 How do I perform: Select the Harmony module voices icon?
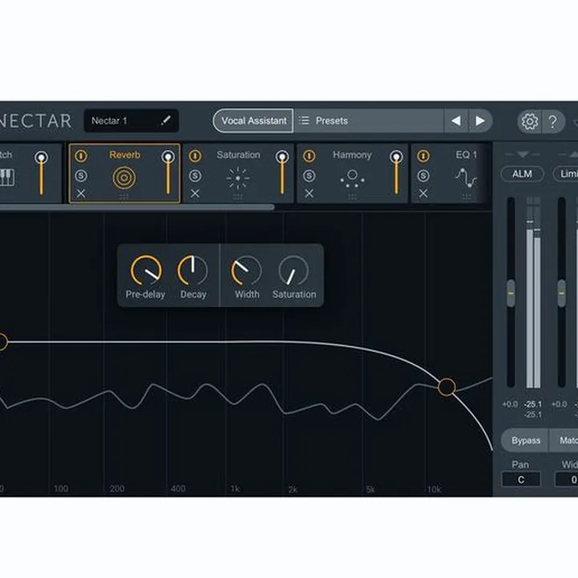(352, 178)
